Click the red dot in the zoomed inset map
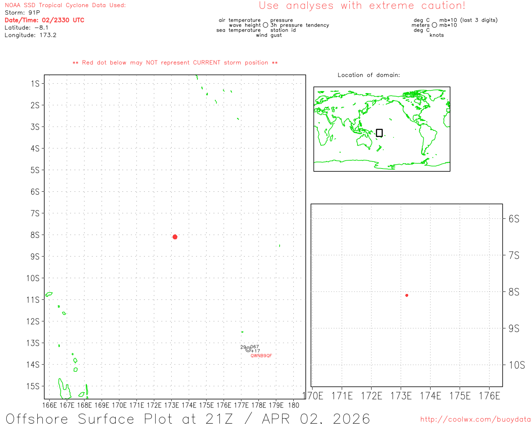531x424 pixels. pos(407,295)
